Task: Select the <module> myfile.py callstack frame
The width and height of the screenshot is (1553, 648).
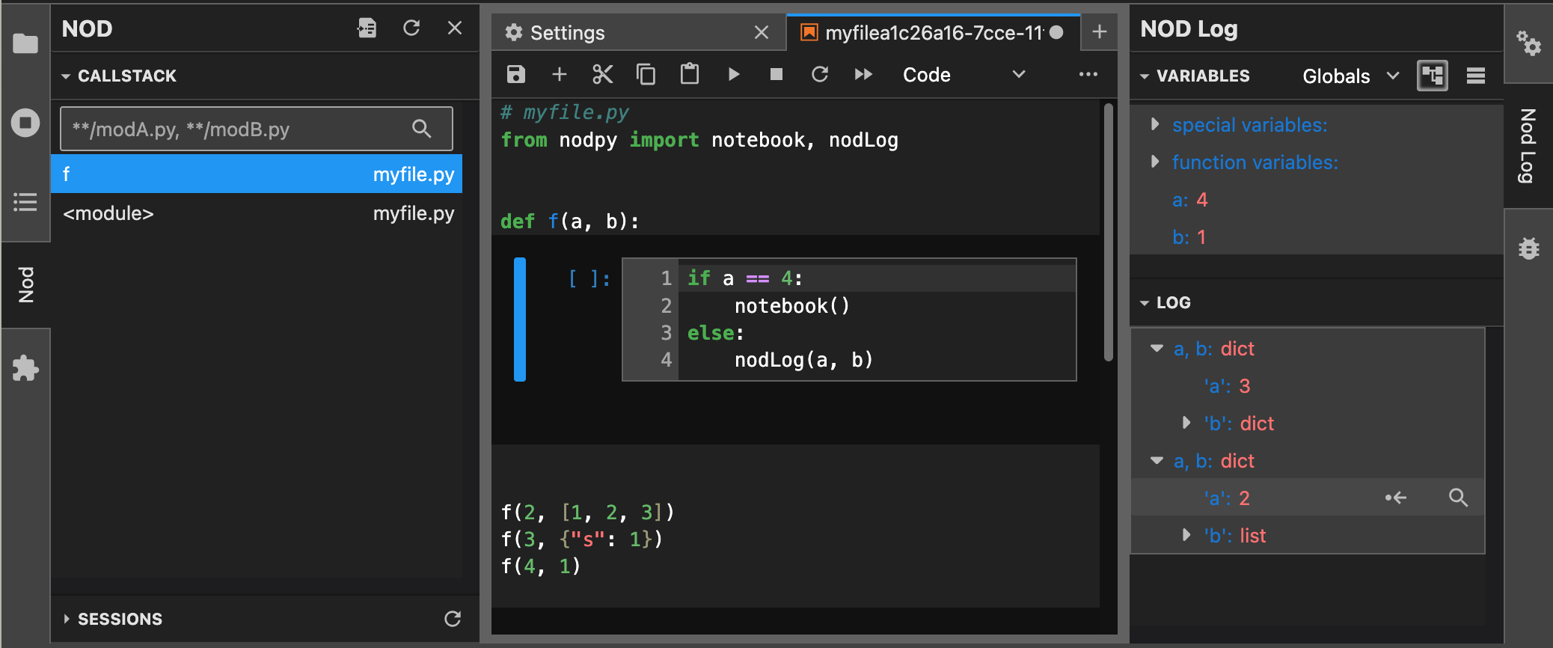Action: tap(257, 213)
